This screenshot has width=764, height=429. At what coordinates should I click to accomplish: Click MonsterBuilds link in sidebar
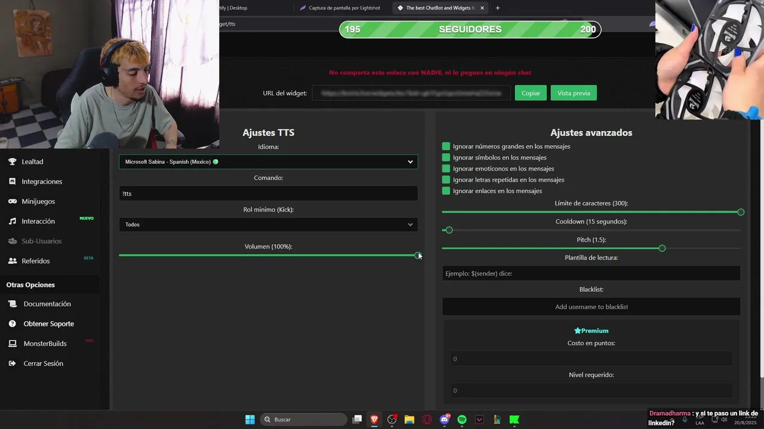45,344
